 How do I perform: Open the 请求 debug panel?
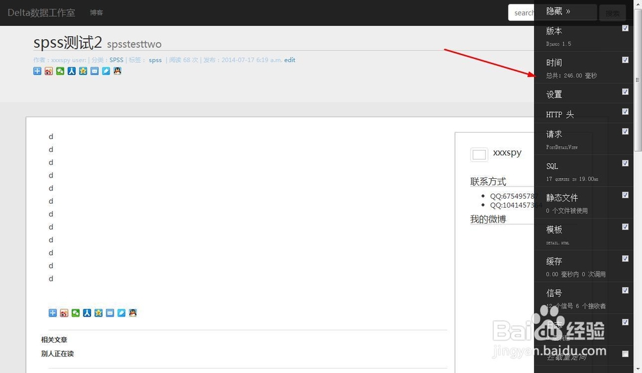point(554,134)
